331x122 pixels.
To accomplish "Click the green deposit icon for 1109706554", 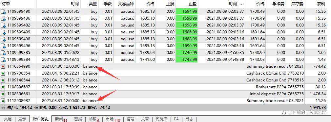I will click(x=3, y=73).
